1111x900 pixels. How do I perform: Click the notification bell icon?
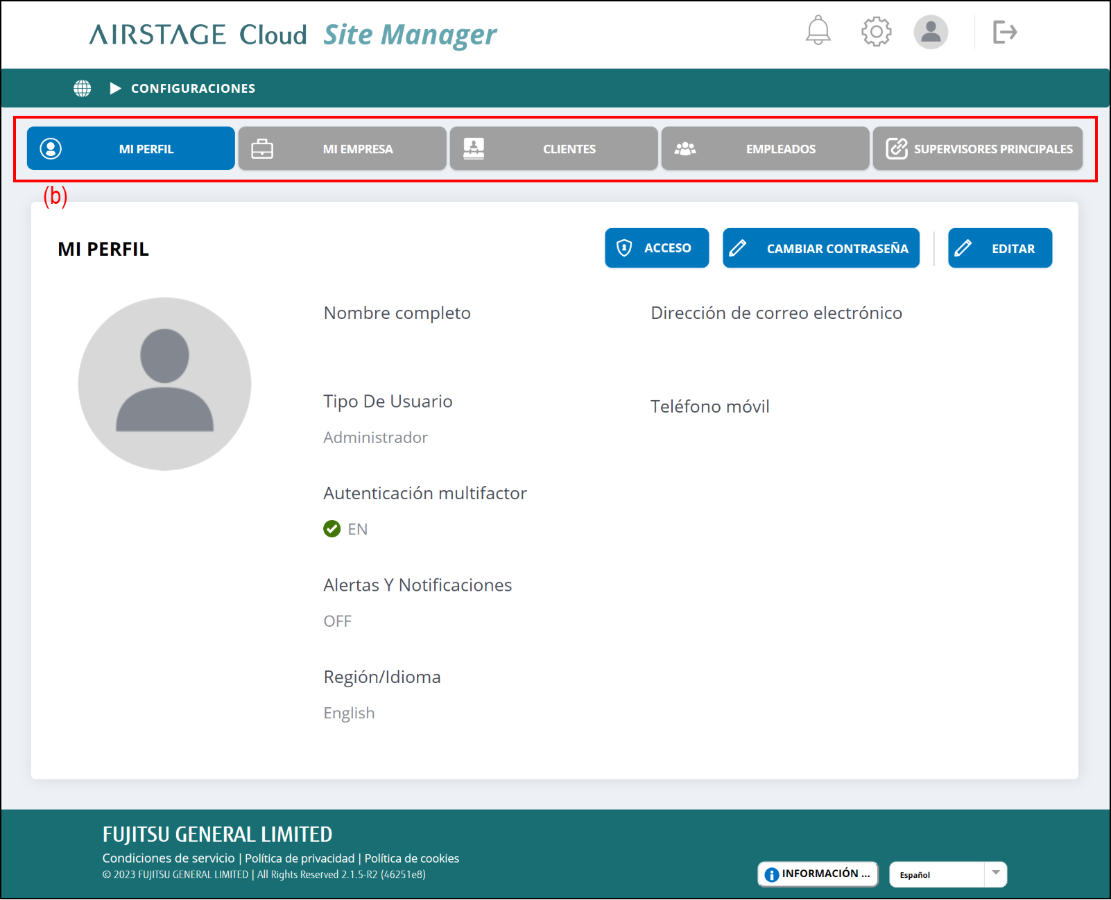pos(818,31)
